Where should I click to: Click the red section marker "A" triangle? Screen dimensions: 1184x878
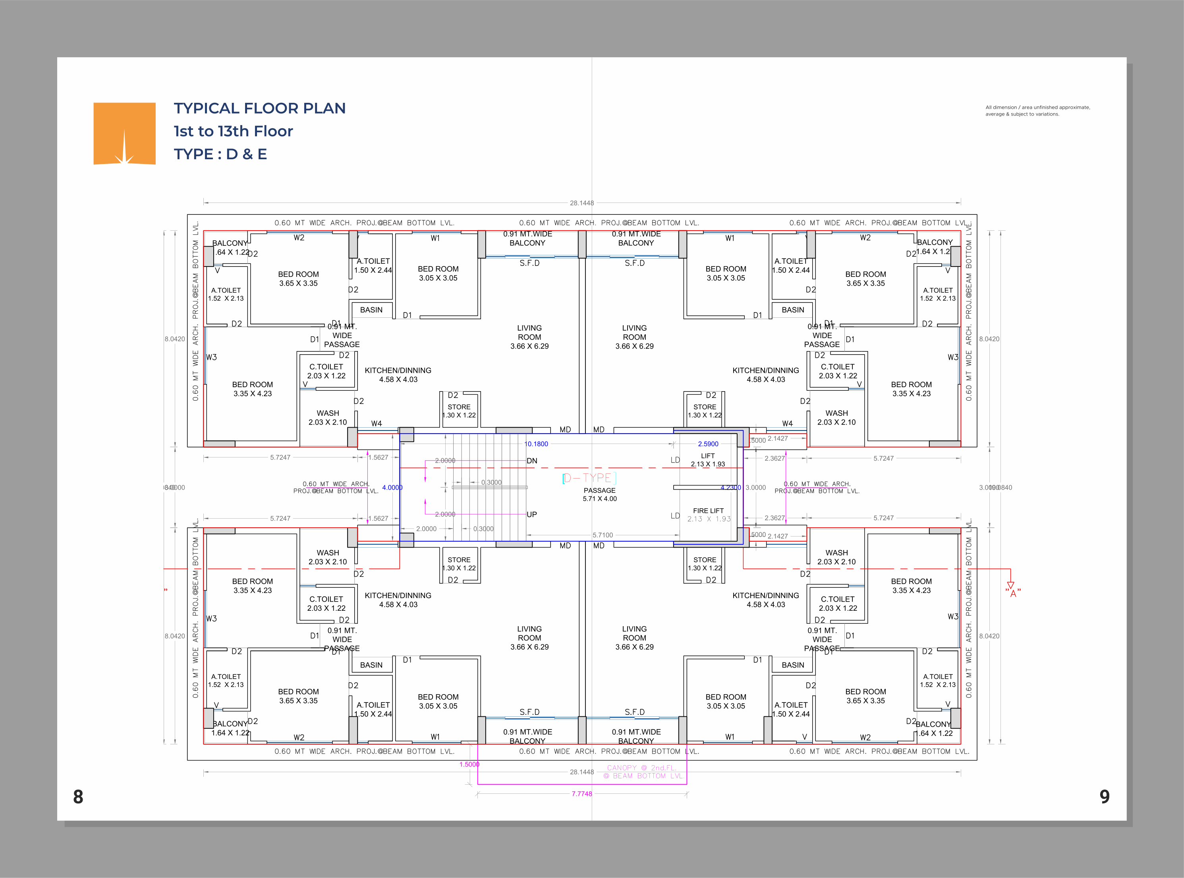point(1011,585)
